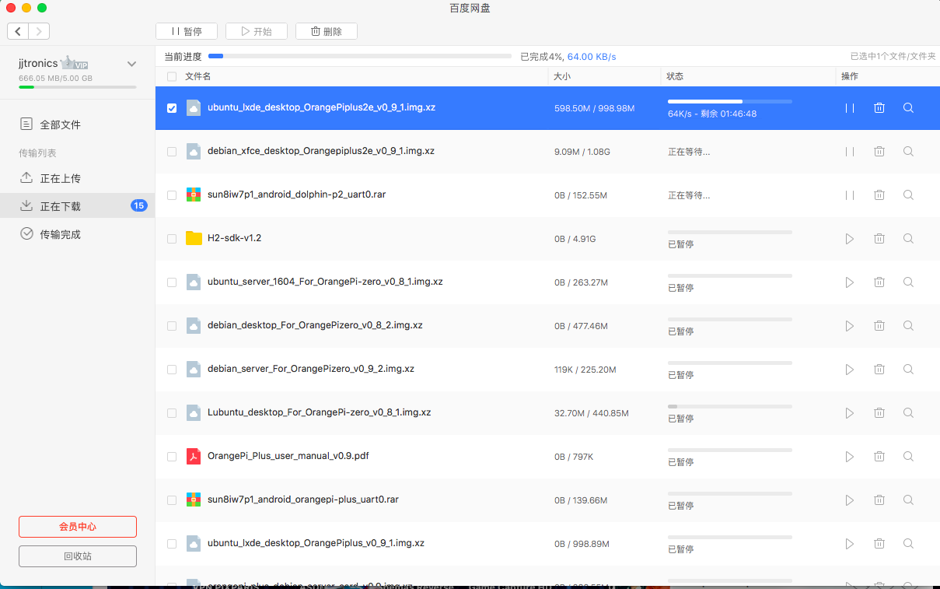This screenshot has width=940, height=589.
Task: Uncheck ubuntu_lxde_desktop_OrangePiplus2e checkbox
Action: [x=172, y=108]
